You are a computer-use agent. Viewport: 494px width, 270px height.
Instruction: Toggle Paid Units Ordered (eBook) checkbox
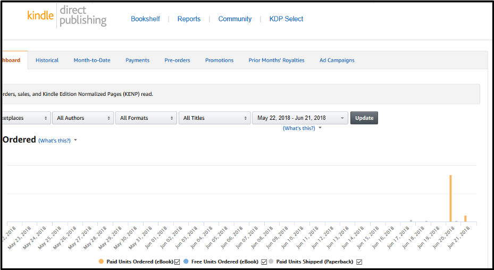pos(177,262)
